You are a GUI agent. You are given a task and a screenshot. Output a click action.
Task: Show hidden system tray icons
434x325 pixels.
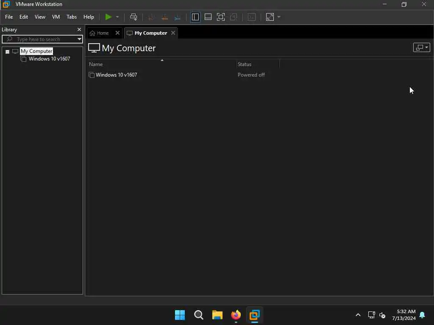pos(358,315)
